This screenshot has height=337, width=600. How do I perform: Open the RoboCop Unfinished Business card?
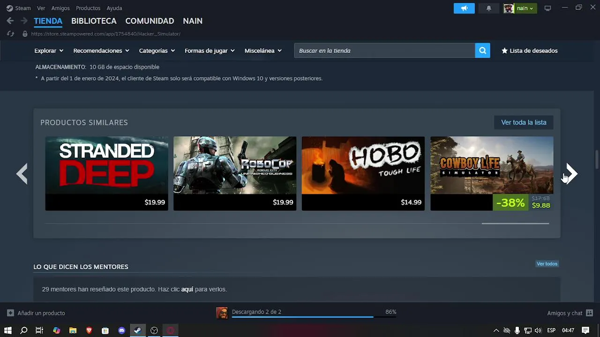point(235,173)
